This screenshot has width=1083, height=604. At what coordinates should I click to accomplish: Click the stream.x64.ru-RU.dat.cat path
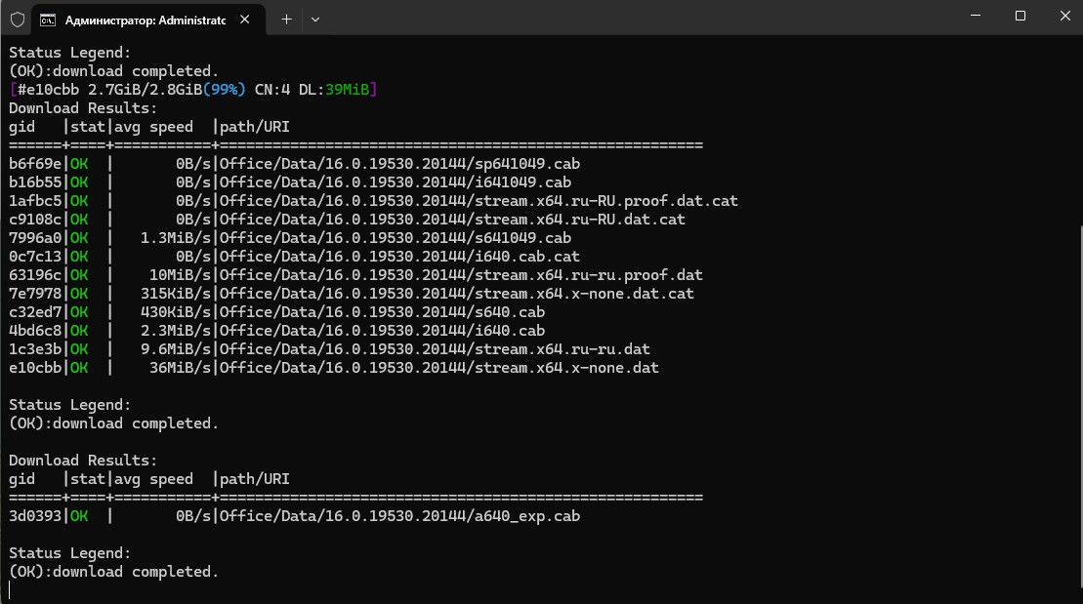pos(452,220)
